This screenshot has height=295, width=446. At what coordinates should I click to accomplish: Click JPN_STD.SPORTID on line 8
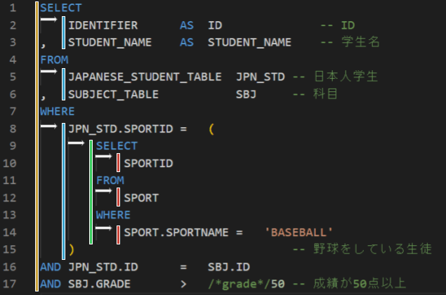click(120, 129)
